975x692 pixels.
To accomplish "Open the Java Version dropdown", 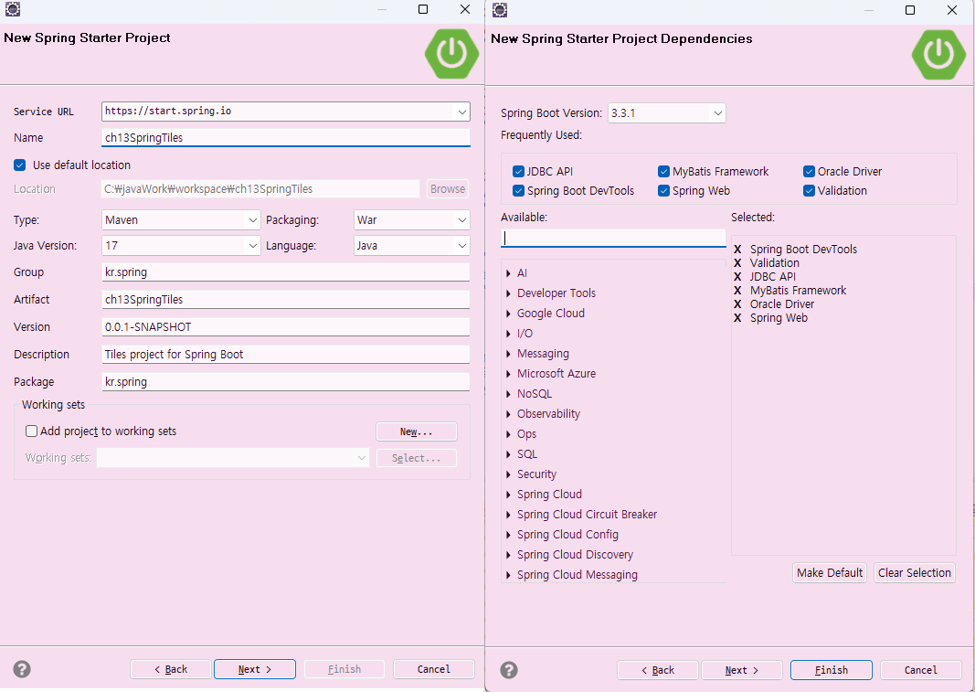I will [x=252, y=246].
